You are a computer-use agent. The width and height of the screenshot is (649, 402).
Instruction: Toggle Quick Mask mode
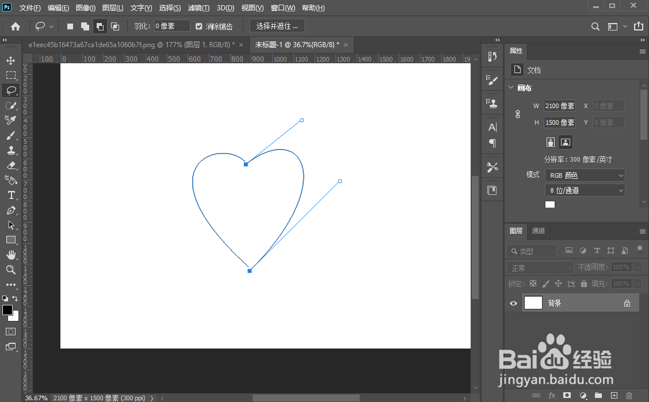click(11, 332)
